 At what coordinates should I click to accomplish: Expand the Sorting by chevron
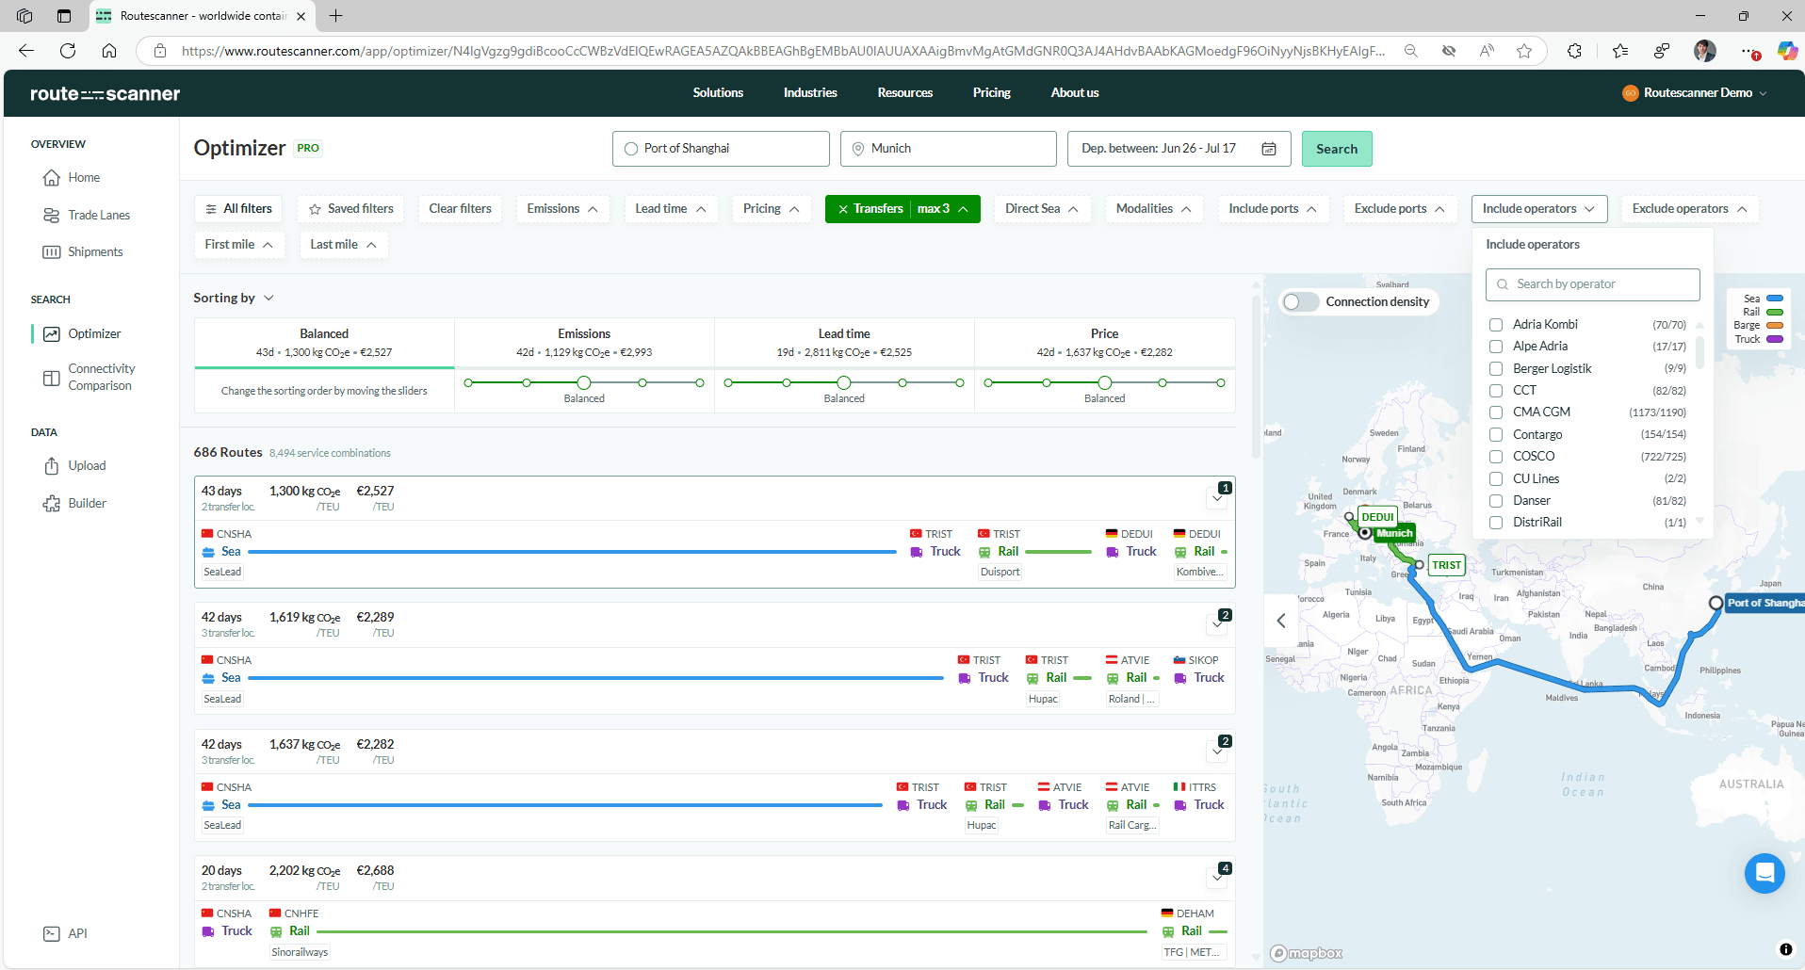pyautogui.click(x=268, y=299)
